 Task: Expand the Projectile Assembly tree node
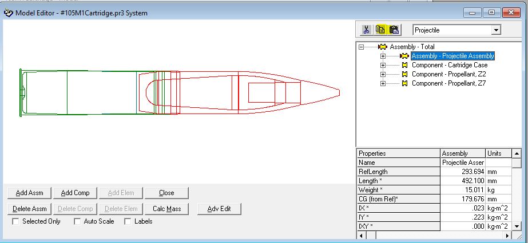tap(383, 56)
